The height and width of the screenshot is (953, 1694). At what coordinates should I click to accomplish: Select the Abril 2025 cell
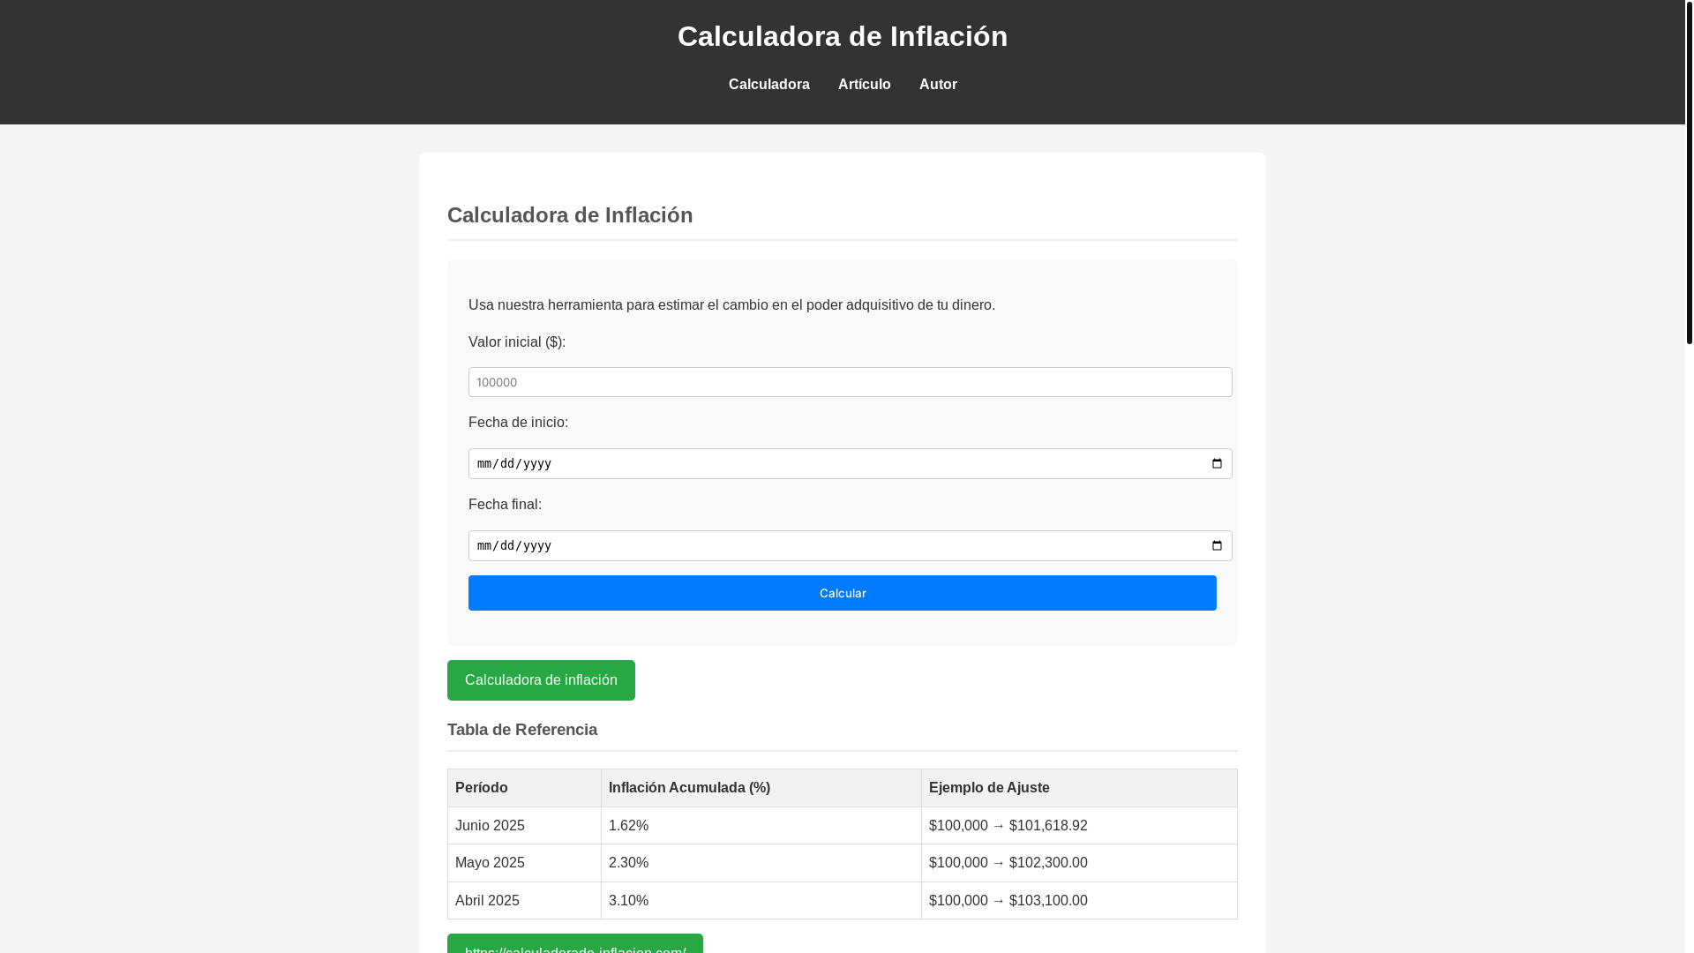[x=524, y=901]
